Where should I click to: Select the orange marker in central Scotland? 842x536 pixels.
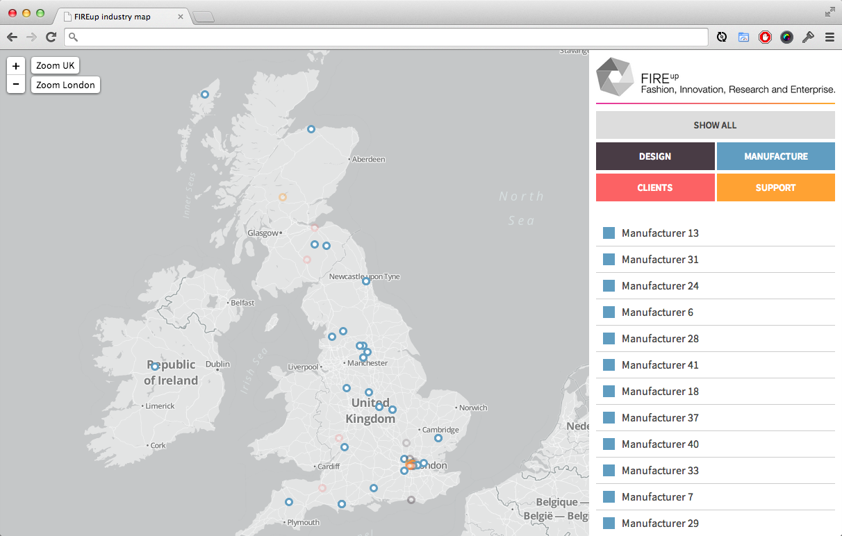coord(283,197)
